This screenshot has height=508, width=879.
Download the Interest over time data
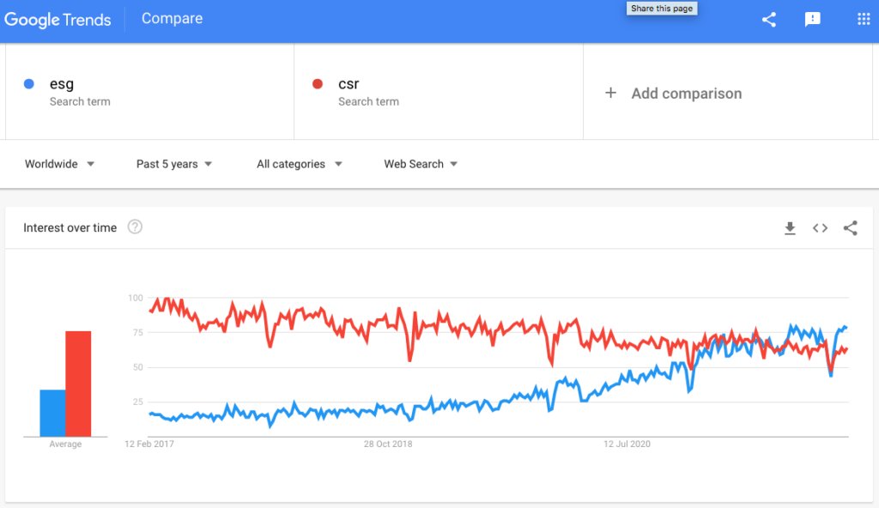tap(790, 228)
